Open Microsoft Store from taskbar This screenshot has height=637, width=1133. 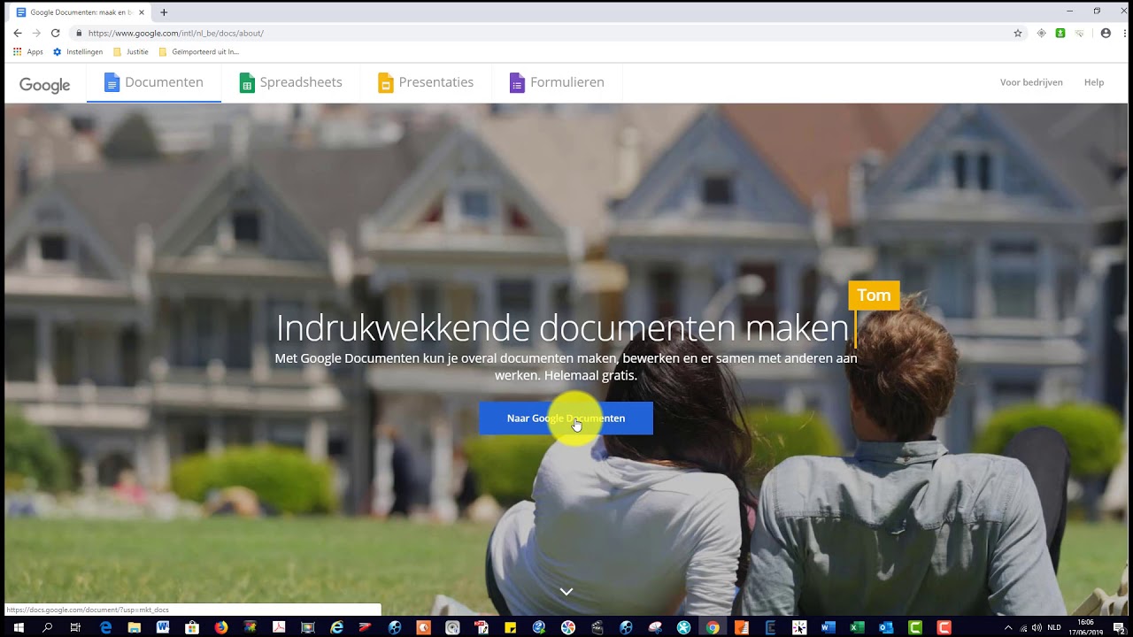click(192, 627)
